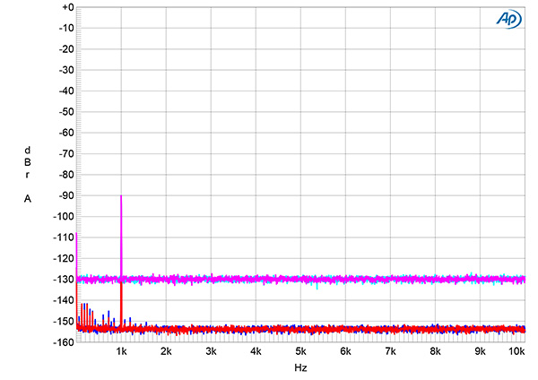Click the '-120' label on the vertical axis
The image size is (538, 380).
point(64,258)
